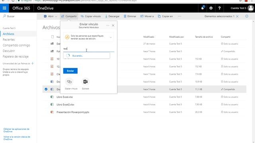Screen dimensions: 255x143
Task: Click the "27 de marzo" modified date cell
Action: [x=149, y=44]
